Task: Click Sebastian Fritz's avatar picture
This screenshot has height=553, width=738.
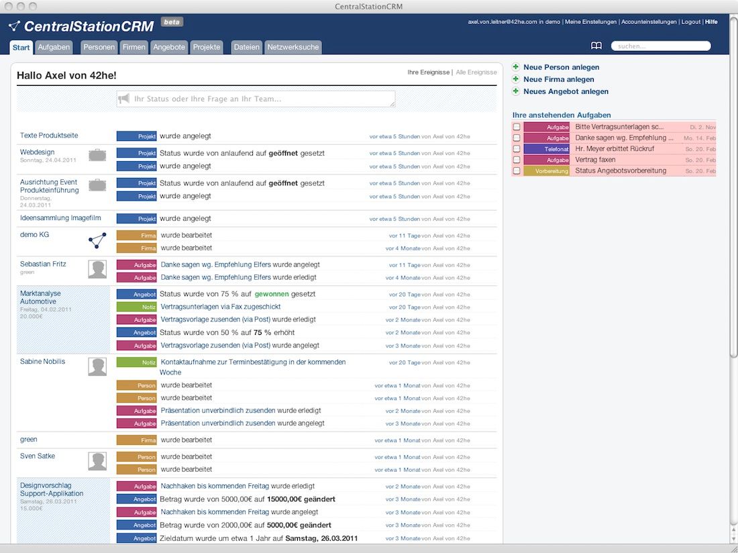Action: [97, 269]
